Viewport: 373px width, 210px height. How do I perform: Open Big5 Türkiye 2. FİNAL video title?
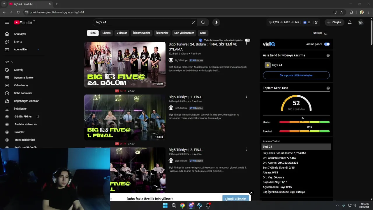coord(186,150)
